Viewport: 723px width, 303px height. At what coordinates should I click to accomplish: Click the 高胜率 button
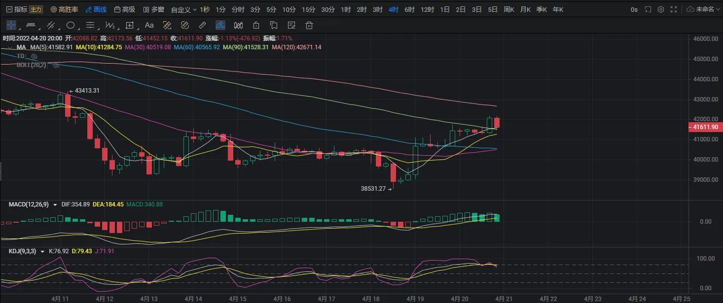(64, 9)
